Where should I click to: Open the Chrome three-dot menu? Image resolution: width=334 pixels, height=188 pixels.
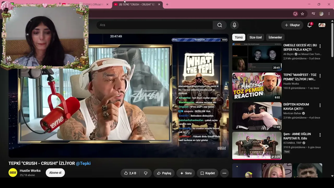point(329,14)
